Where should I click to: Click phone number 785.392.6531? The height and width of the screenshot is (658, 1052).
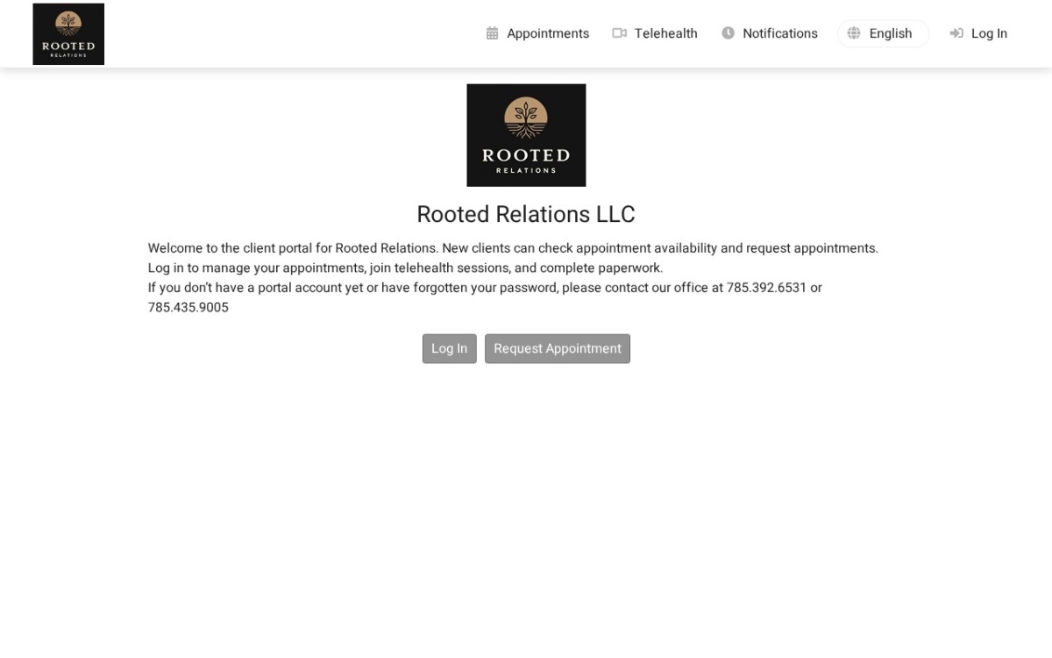tap(766, 288)
